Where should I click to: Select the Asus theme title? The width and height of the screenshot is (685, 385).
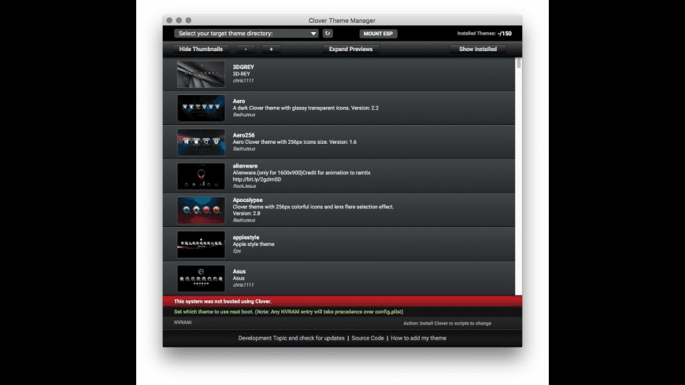(x=239, y=271)
